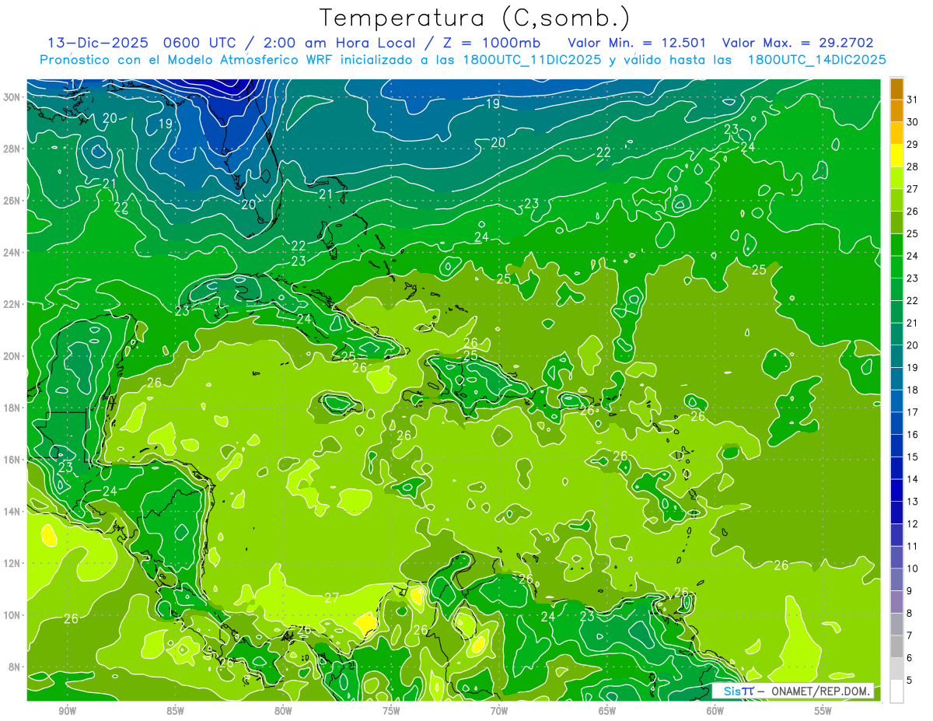Click the '16N' latitude label
The image size is (933, 721).
pos(12,460)
